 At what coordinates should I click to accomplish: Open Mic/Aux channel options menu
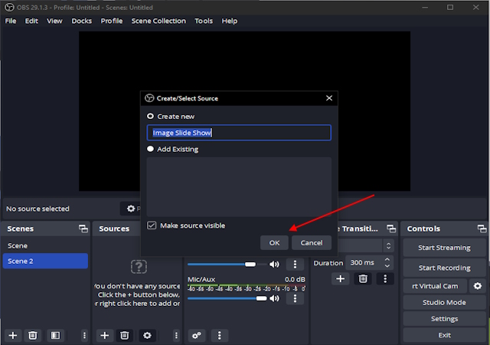(x=295, y=298)
